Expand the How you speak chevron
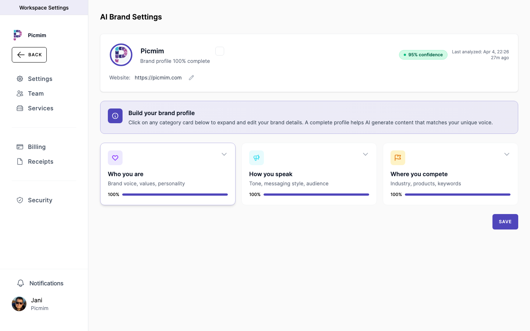Viewport: 530px width, 331px height. [x=365, y=154]
